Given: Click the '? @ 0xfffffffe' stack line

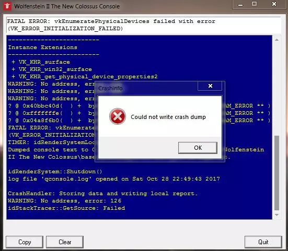Looking at the screenshot, I should tap(51, 113).
